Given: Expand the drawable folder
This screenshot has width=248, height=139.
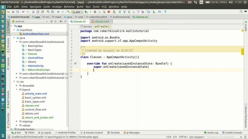Looking at the screenshot, I should pos(17,86).
